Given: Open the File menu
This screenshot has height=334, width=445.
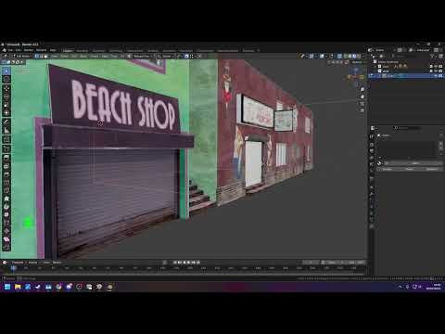Looking at the screenshot, I should point(10,50).
